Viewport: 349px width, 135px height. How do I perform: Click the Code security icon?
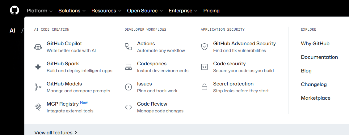tap(204, 67)
